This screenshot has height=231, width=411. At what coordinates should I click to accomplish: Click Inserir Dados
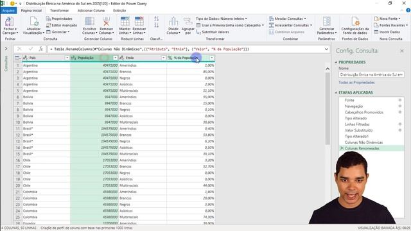coord(387,32)
